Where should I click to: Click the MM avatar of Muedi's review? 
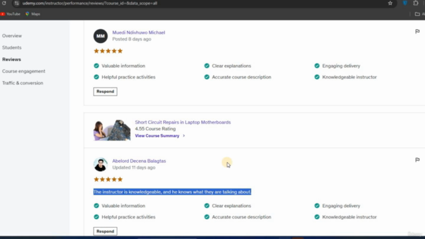100,36
